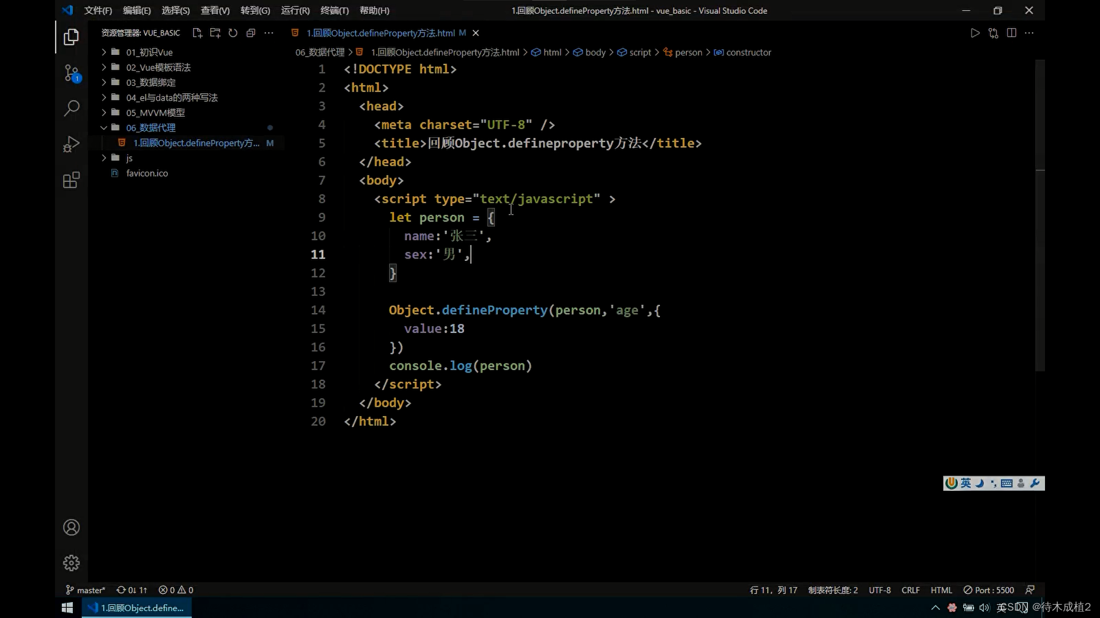Open changes compare icon in editor toolbar
Screen dimensions: 1100x618
coord(993,33)
